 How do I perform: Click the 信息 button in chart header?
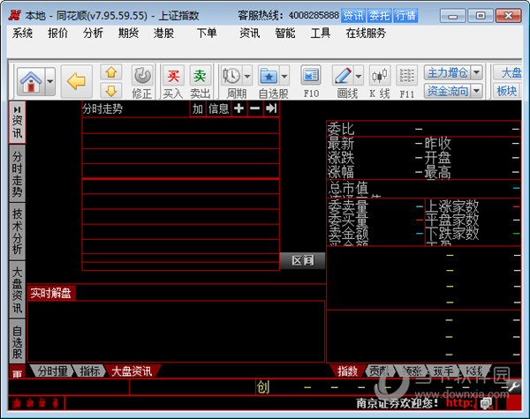(219, 108)
